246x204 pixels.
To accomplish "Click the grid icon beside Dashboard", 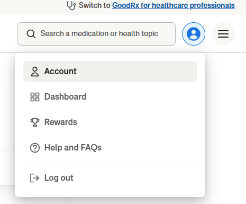I will [x=35, y=97].
